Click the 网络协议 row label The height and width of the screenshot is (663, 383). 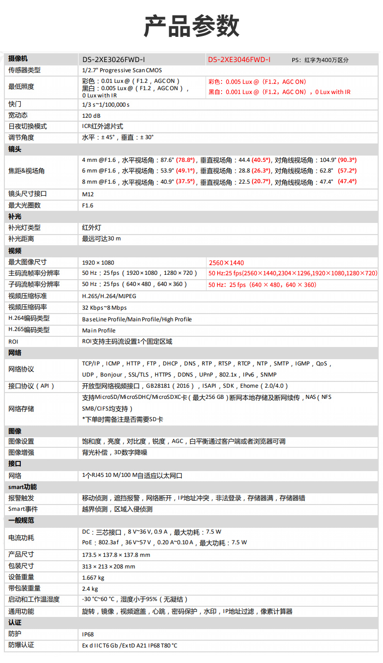21,369
